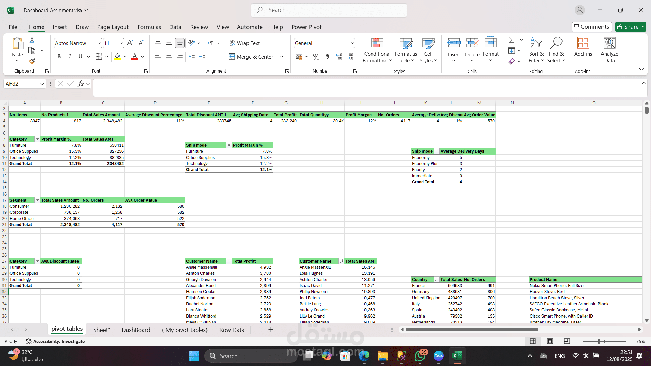Viewport: 651px width, 366px height.
Task: Click the Name Box showing AF32
Action: point(25,84)
